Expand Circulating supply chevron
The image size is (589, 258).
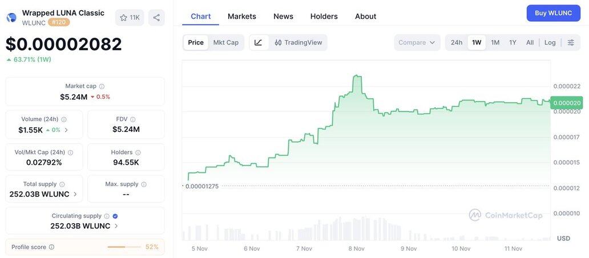(116, 226)
